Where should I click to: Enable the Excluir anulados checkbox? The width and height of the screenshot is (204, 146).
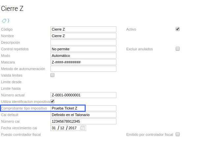click(178, 49)
